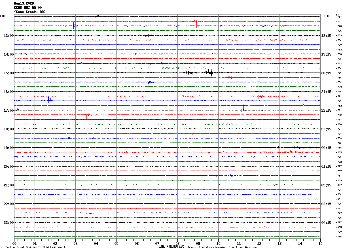Select the 23:00 CDT row label

coord(9,222)
